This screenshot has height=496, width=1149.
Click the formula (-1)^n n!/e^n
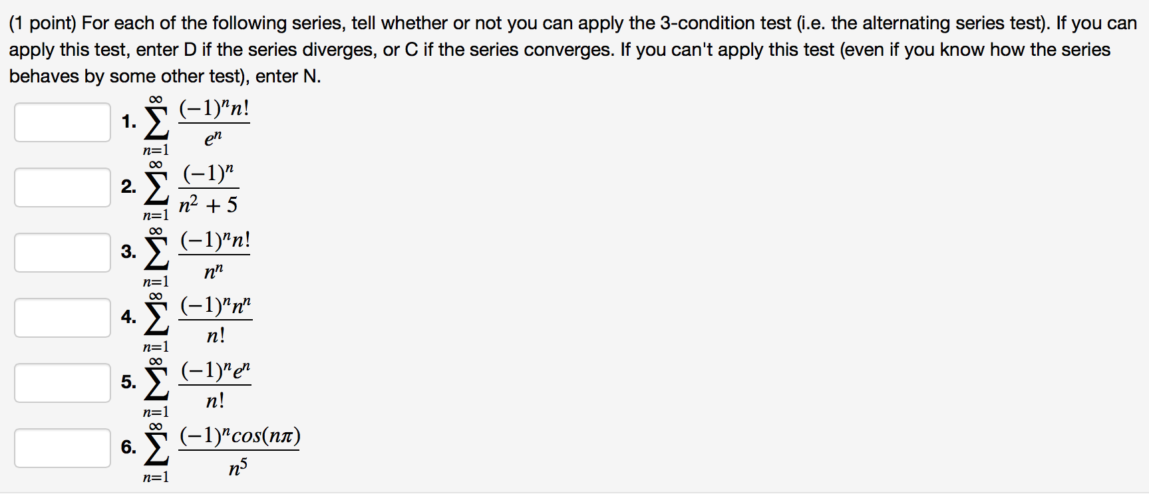point(214,123)
